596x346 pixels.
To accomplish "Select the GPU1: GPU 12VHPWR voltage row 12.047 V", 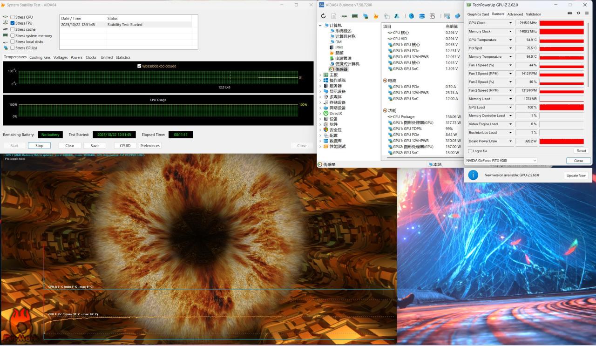I will [424, 57].
